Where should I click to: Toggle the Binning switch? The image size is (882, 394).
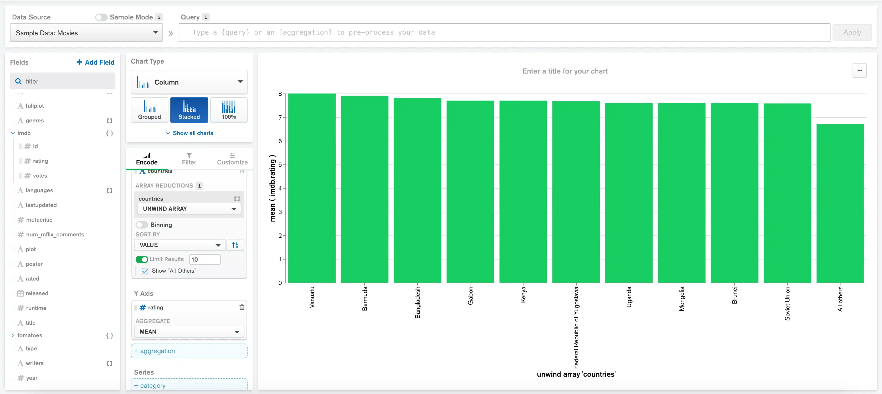tap(141, 224)
